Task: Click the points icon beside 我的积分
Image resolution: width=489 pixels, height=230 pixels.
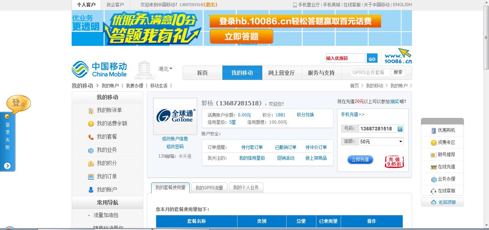Action: [x=91, y=163]
